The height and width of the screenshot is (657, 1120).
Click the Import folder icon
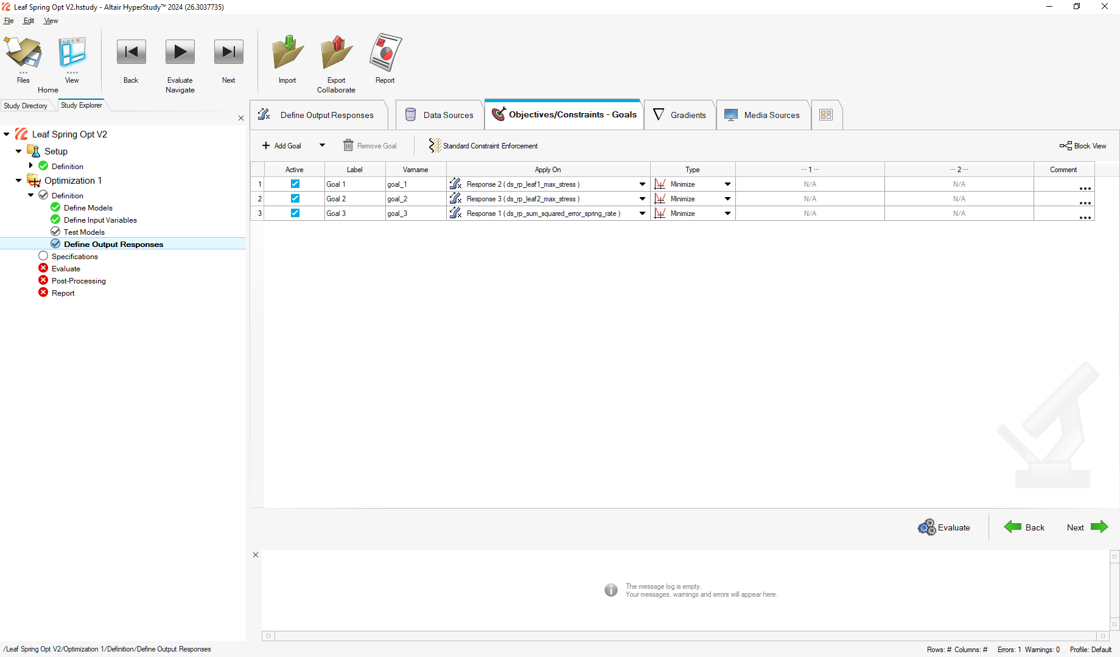tap(287, 52)
